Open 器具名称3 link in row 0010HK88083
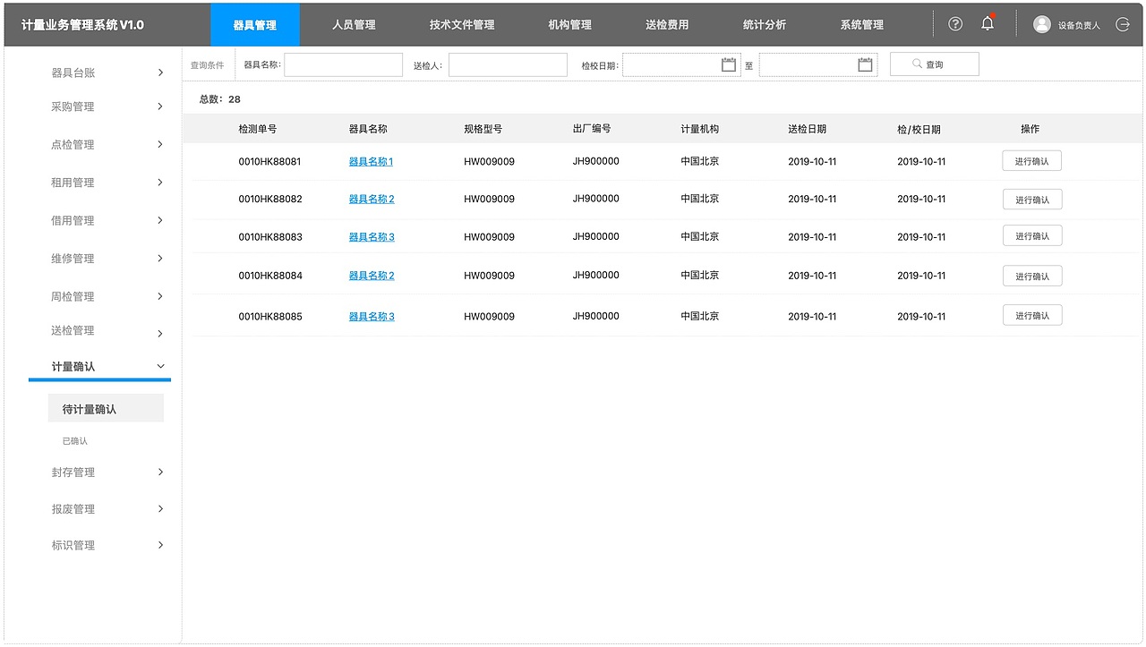This screenshot has height=647, width=1146. 372,237
